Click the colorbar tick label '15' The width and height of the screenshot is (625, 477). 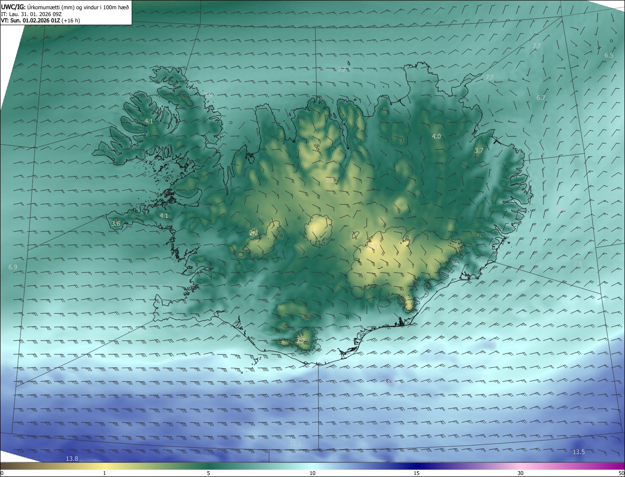pos(417,473)
